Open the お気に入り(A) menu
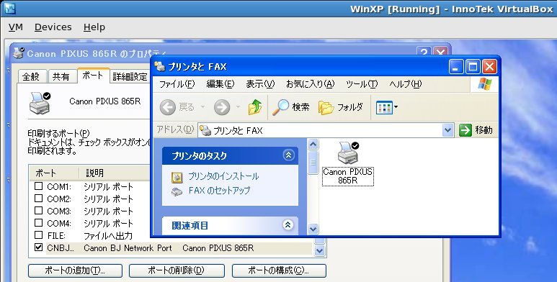Image resolution: width=557 pixels, height=282 pixels. (310, 84)
